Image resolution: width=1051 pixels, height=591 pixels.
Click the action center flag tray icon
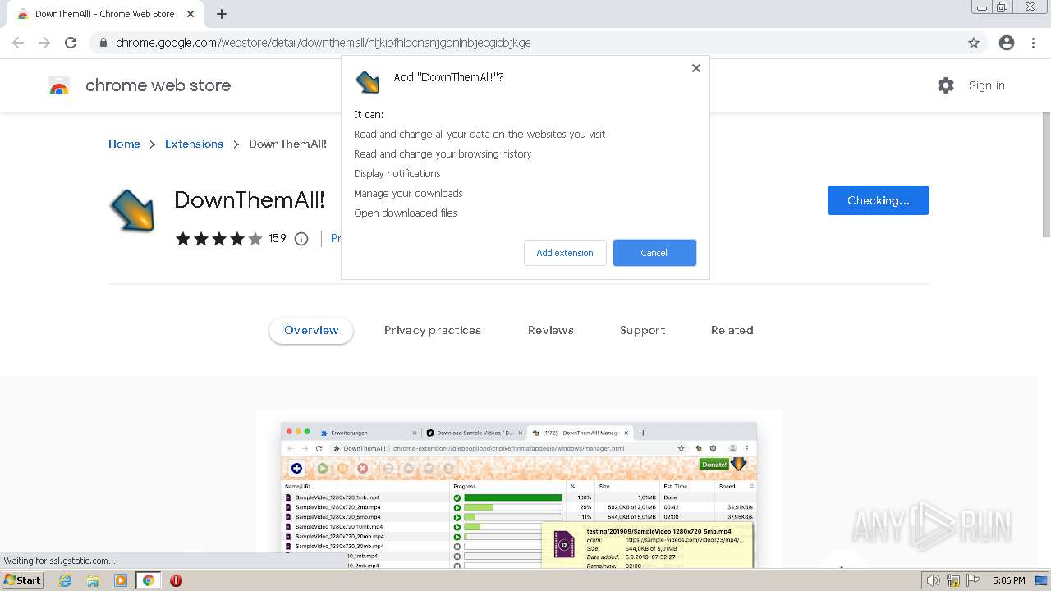[x=973, y=580]
